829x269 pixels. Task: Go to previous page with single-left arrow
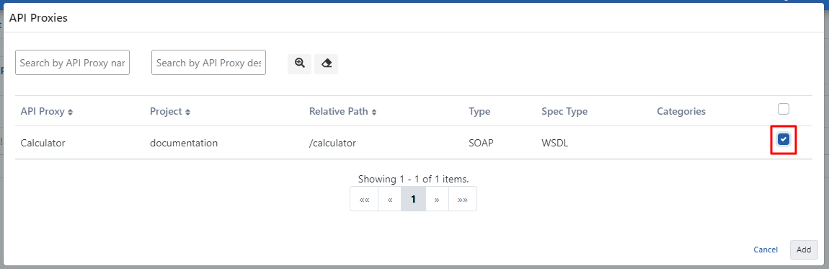(x=390, y=199)
